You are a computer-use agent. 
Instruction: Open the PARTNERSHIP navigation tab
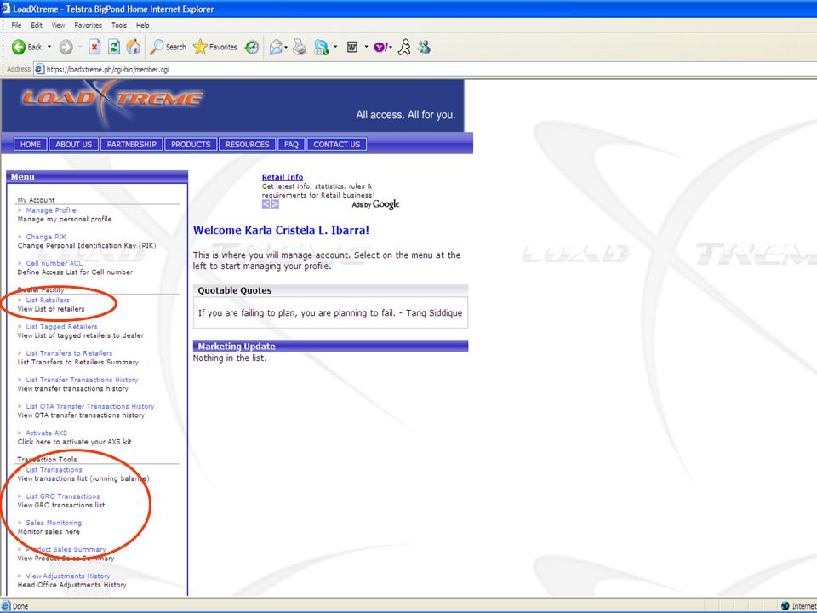coord(131,145)
